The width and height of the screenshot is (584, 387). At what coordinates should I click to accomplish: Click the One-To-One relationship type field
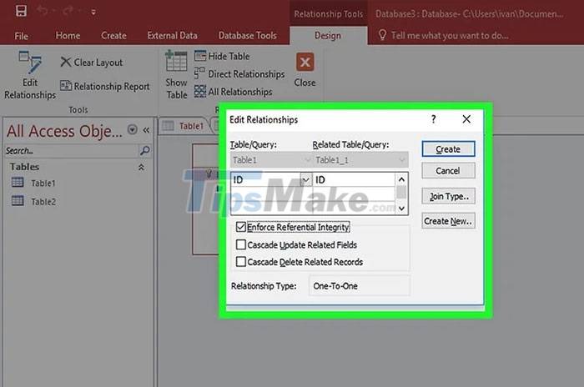tap(360, 286)
